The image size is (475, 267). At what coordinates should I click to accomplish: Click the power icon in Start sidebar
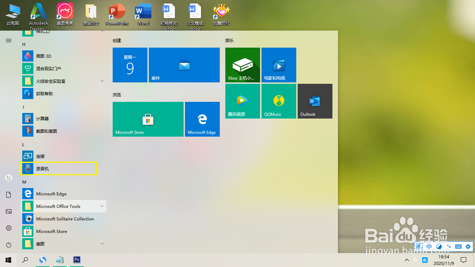coord(9,245)
